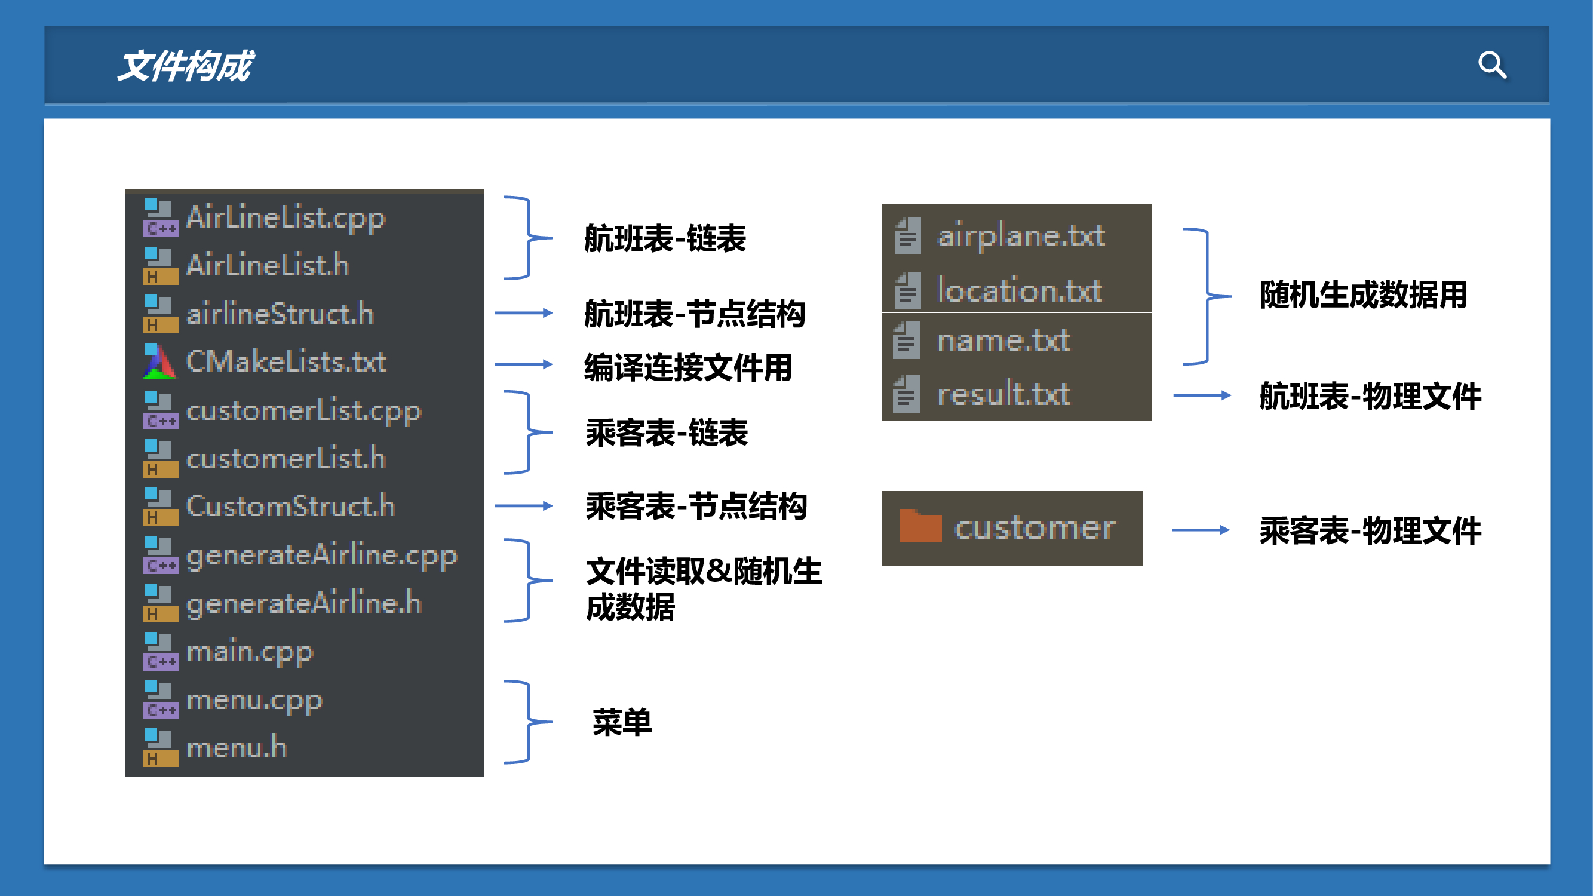
Task: Select the generateAirline.h file name
Action: 303,603
